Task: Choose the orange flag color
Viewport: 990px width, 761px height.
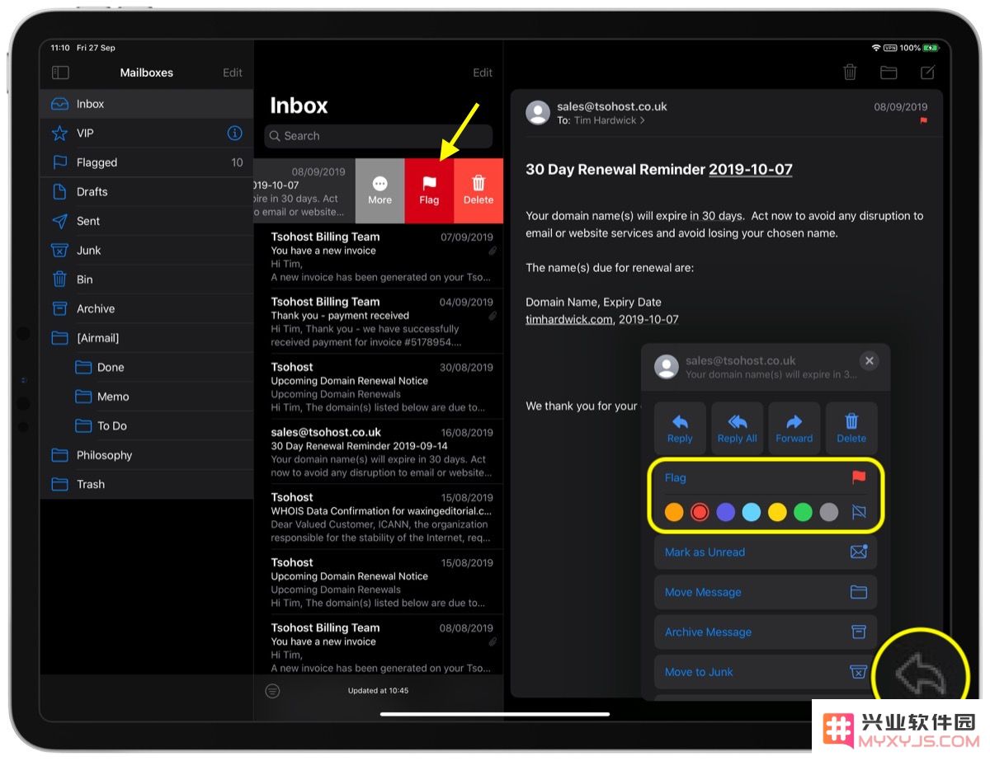Action: click(x=674, y=512)
